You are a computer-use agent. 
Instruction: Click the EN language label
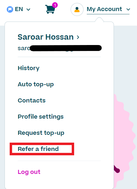[x=19, y=9]
